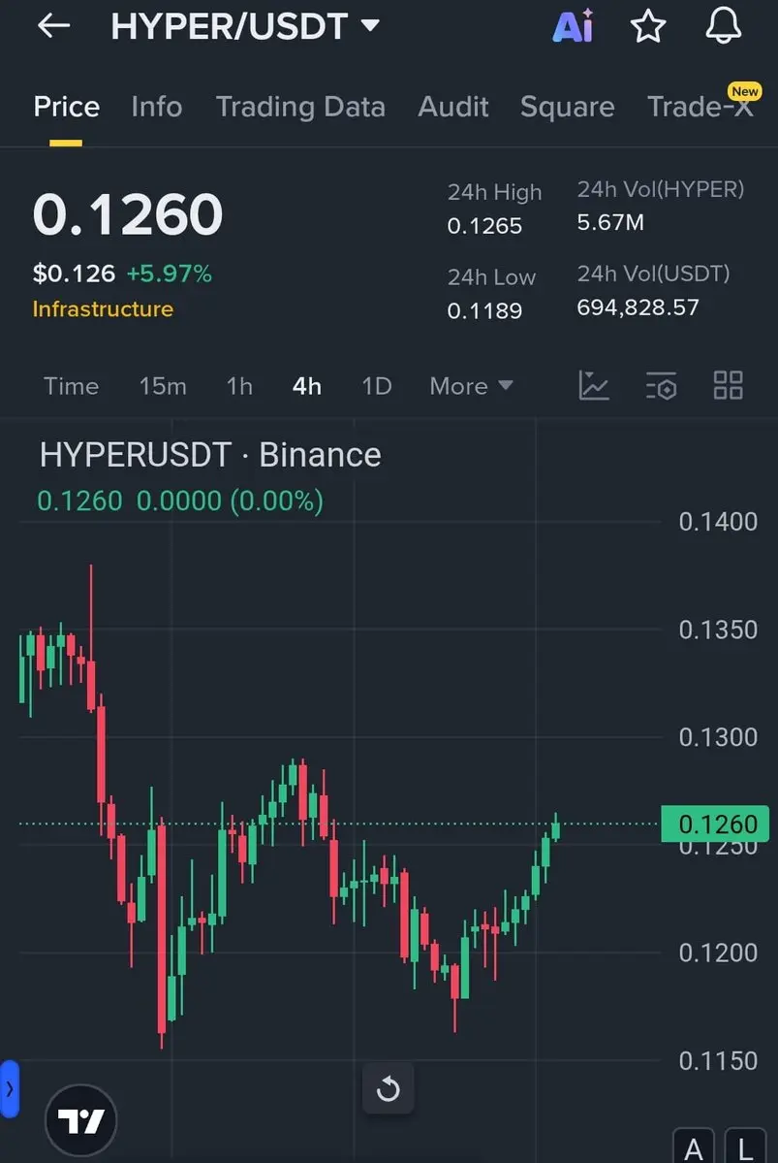Select the Price tab
The height and width of the screenshot is (1163, 778).
(x=66, y=107)
